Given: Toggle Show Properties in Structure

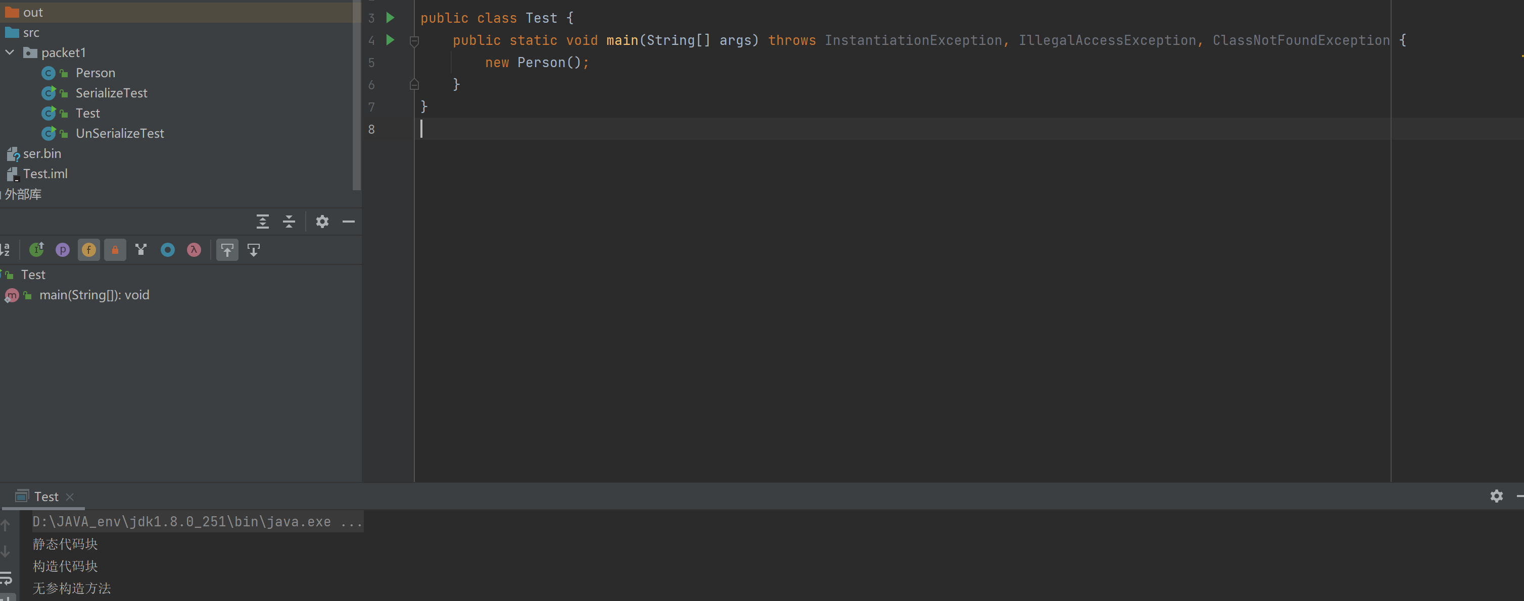Looking at the screenshot, I should coord(63,250).
